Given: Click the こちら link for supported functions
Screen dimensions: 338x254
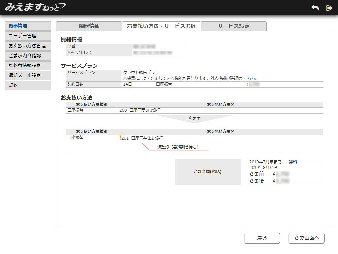Looking at the screenshot, I should (250, 78).
